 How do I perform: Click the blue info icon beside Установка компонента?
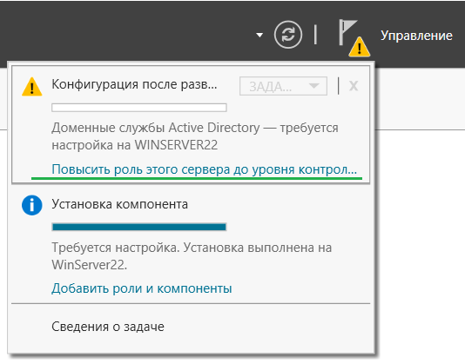tap(32, 205)
